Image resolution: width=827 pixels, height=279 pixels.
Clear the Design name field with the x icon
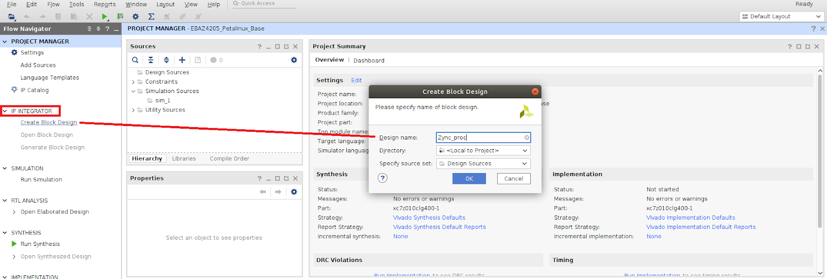point(527,137)
